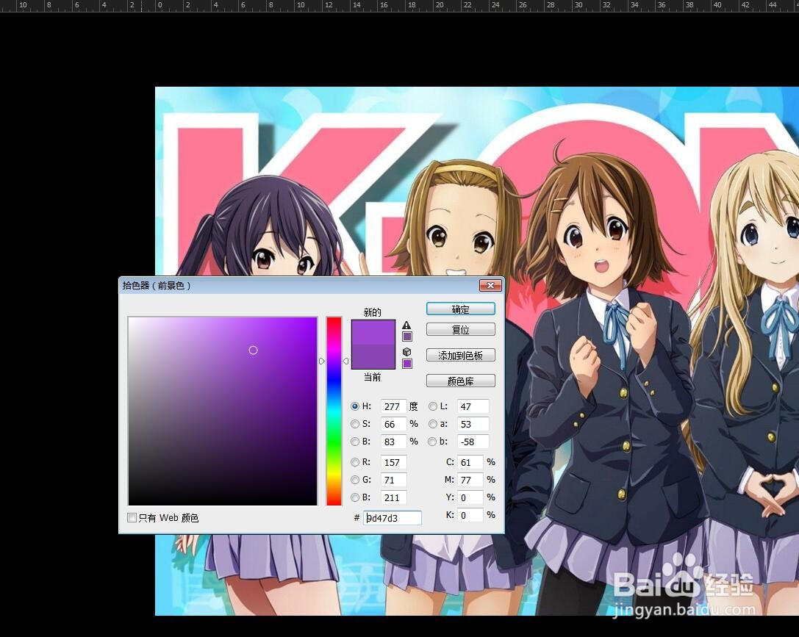Click the Y yellow field showing 0

point(470,497)
